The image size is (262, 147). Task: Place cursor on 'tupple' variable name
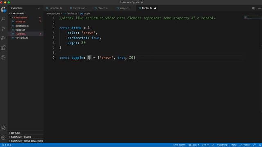click(77, 58)
